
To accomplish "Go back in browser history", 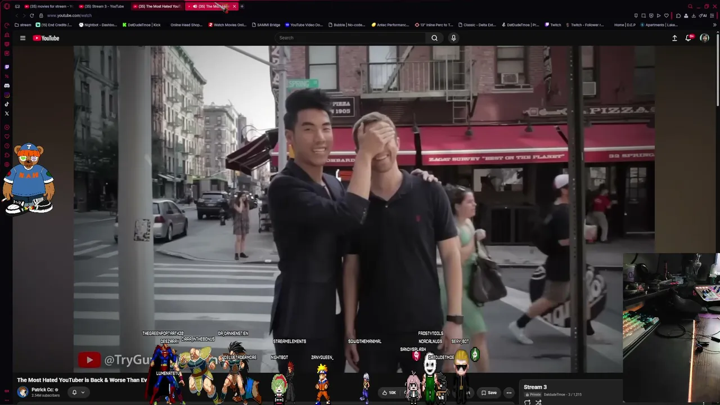I will point(16,15).
